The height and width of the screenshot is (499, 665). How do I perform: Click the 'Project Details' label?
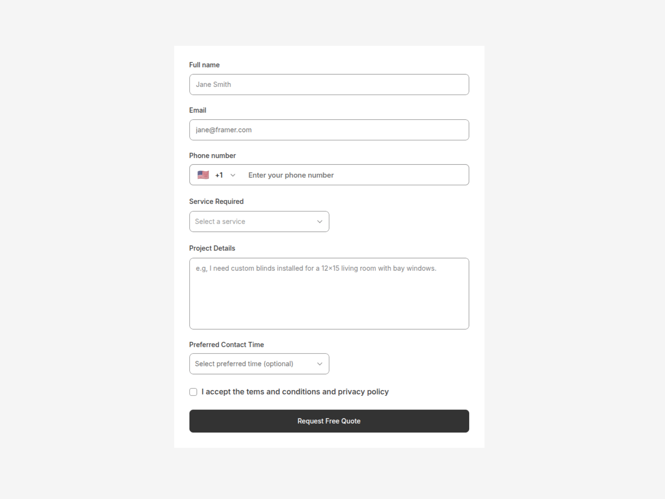click(212, 248)
